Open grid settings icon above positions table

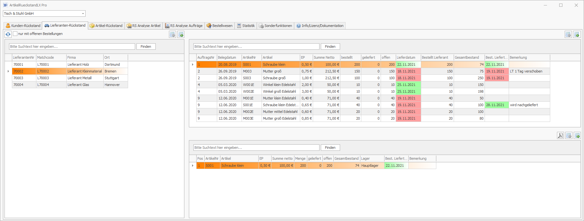569,135
